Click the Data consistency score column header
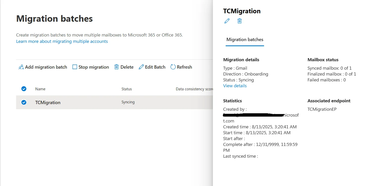The image size is (388, 186). point(194,89)
